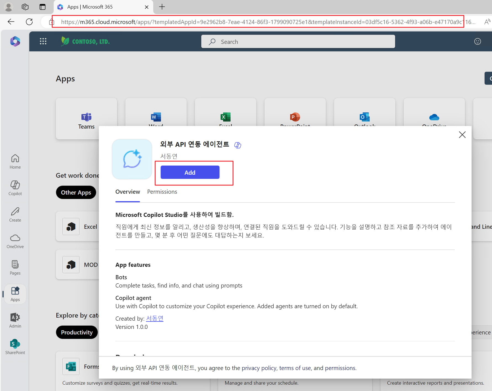Click the Add button for the agent
This screenshot has width=492, height=391.
click(x=190, y=172)
